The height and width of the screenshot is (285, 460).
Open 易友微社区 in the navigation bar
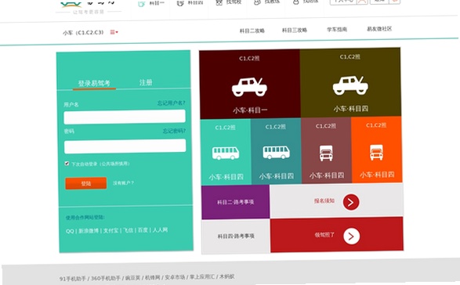(x=379, y=29)
